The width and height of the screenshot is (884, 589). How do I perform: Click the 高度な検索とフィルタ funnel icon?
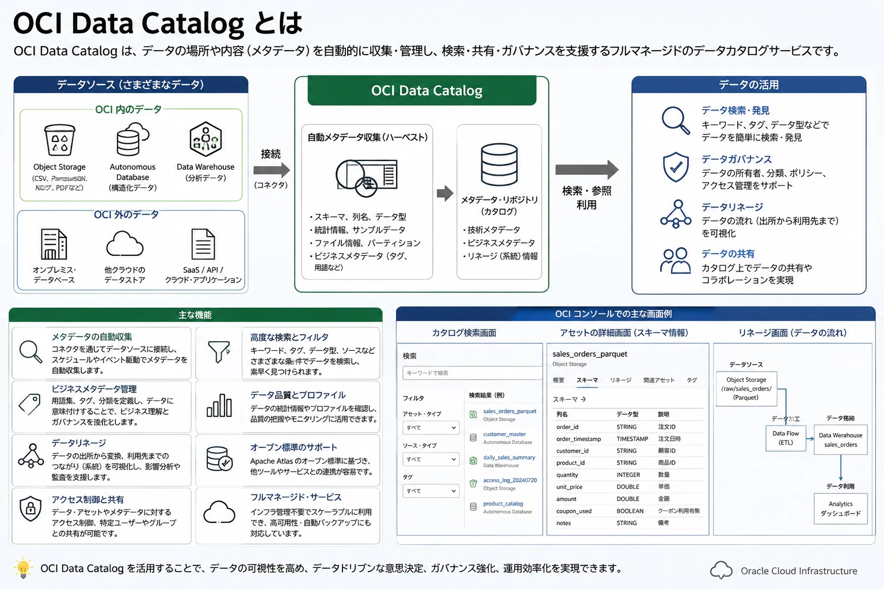[219, 352]
